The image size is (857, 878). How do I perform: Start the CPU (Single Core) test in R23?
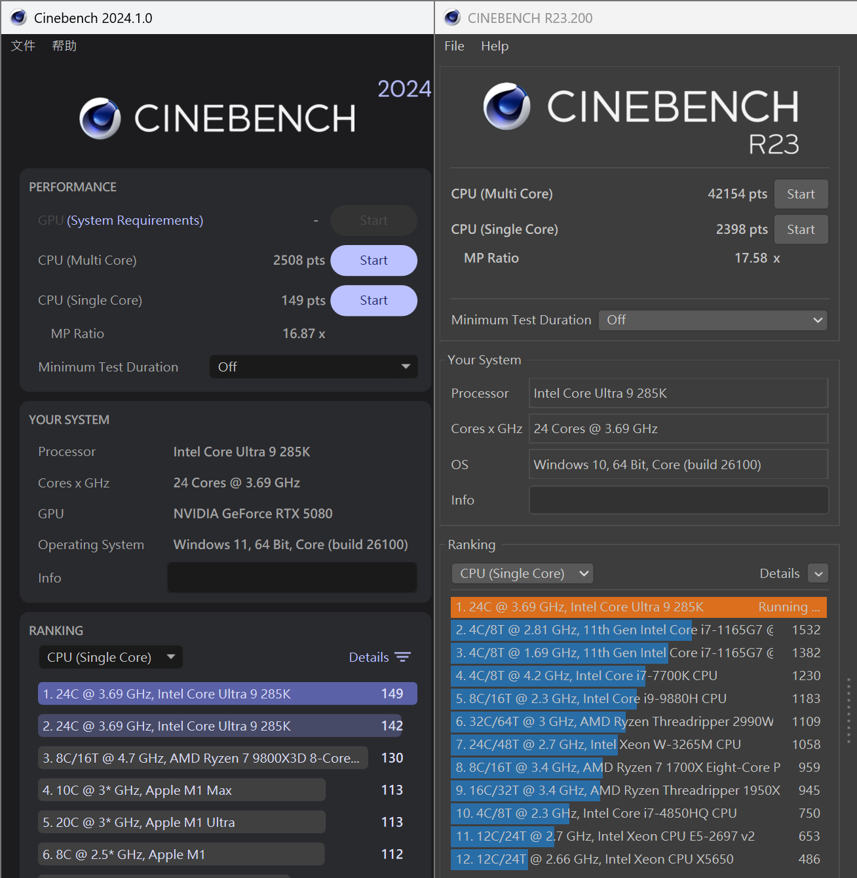coord(801,229)
